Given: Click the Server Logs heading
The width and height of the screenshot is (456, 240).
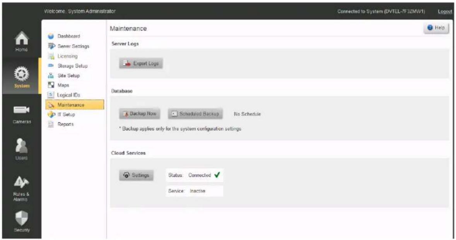Looking at the screenshot, I should point(125,44).
